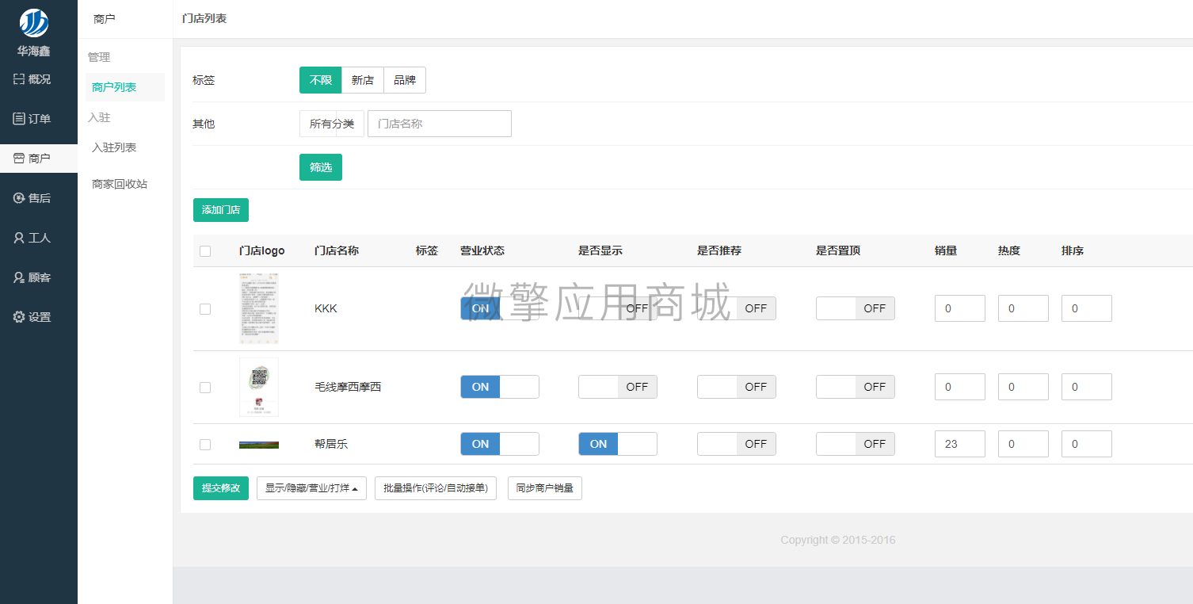Click the 销量 column header

click(946, 250)
